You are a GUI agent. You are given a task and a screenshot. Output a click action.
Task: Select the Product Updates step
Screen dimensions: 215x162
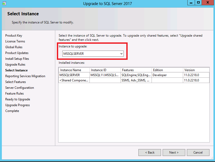click(17, 53)
